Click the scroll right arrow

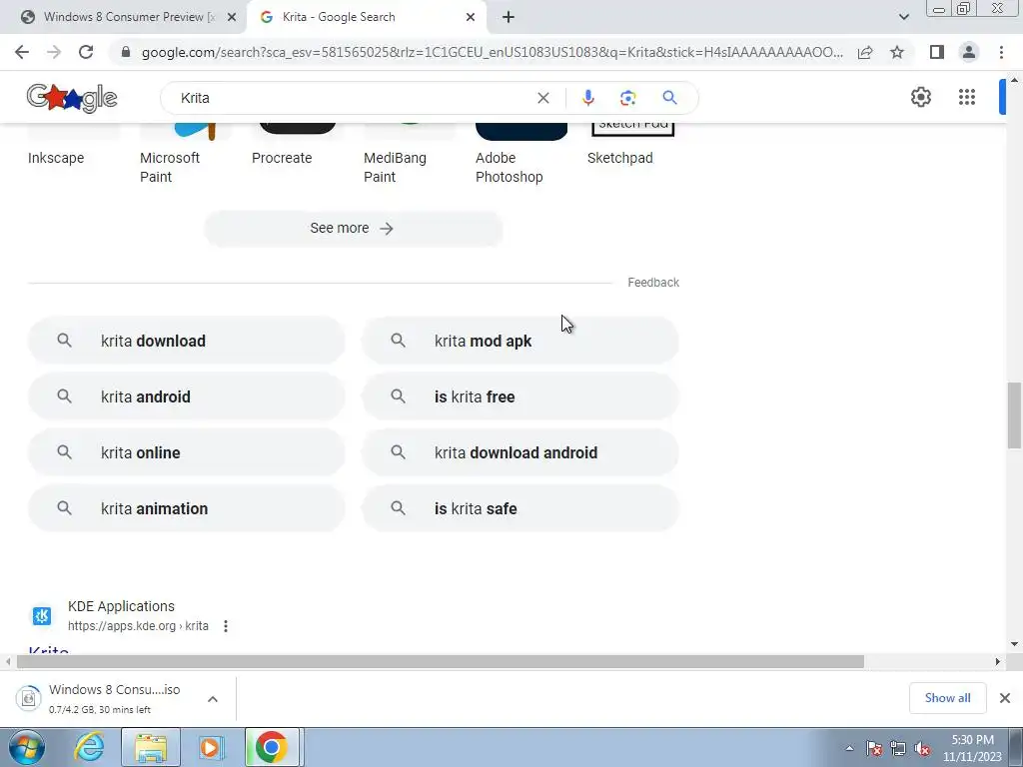pyautogui.click(x=997, y=661)
